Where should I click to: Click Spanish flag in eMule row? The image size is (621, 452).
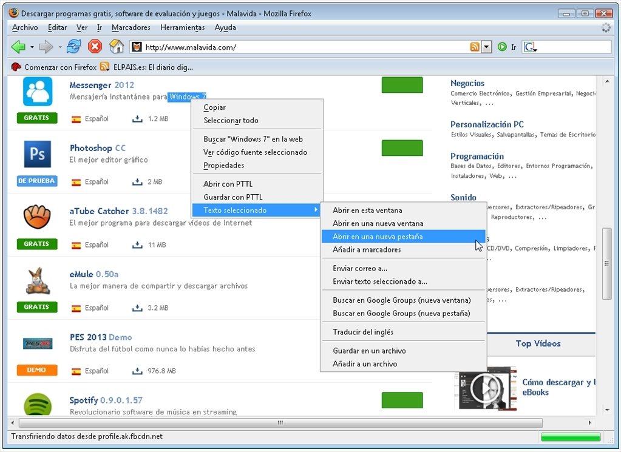click(76, 308)
